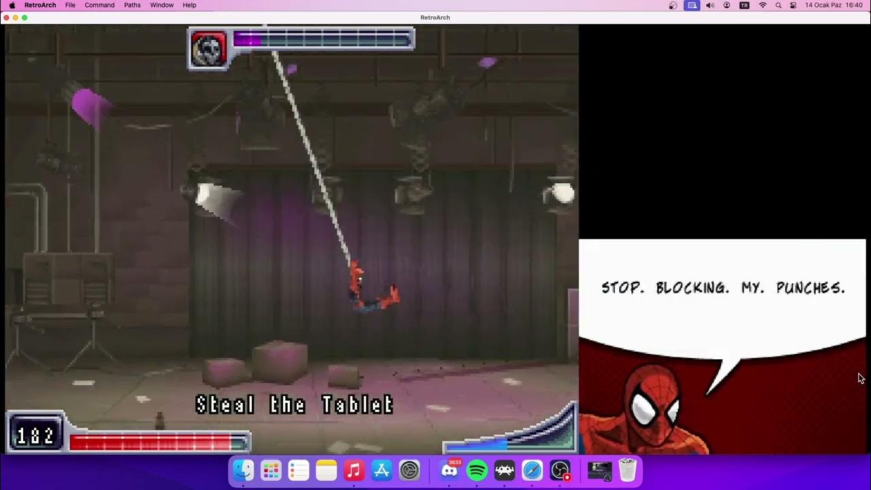Minimize the RetroArch window
Viewport: 871px width, 490px height.
tap(16, 18)
